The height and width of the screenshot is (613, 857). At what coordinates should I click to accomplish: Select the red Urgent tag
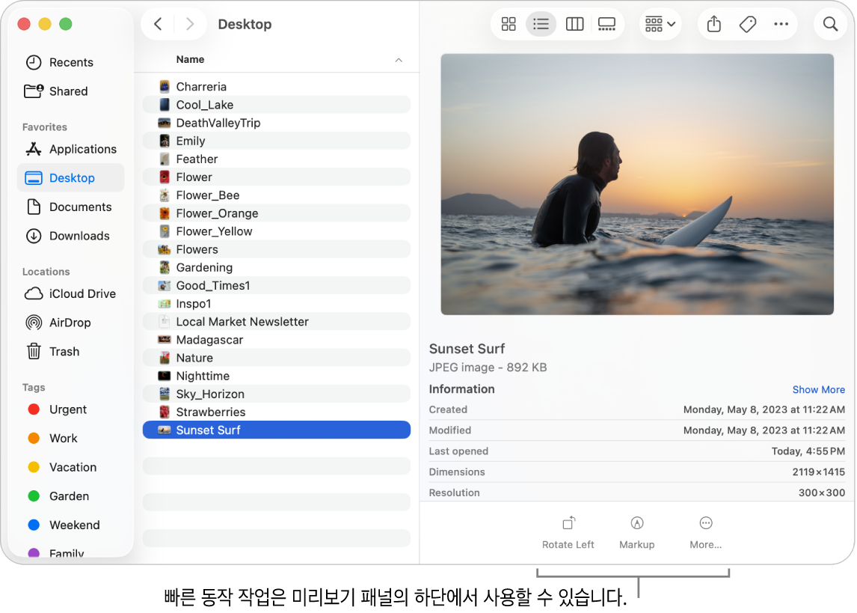(68, 409)
